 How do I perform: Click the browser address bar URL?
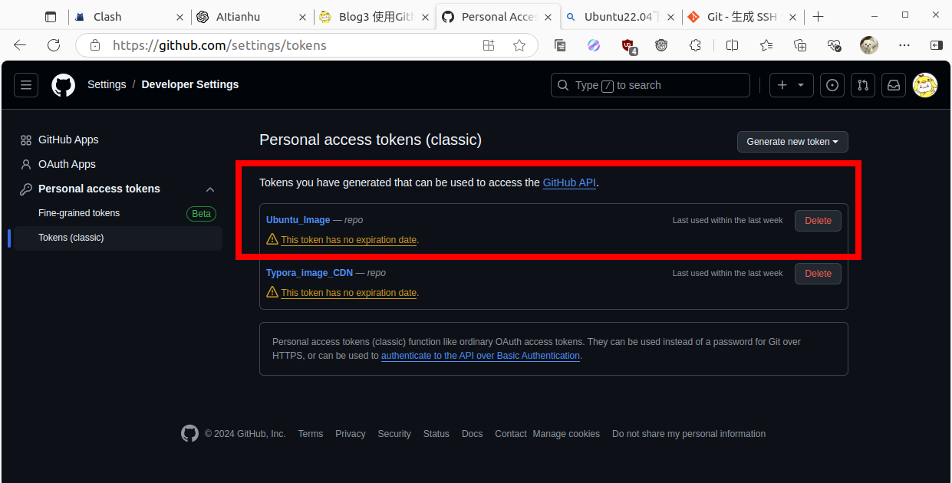click(x=219, y=45)
